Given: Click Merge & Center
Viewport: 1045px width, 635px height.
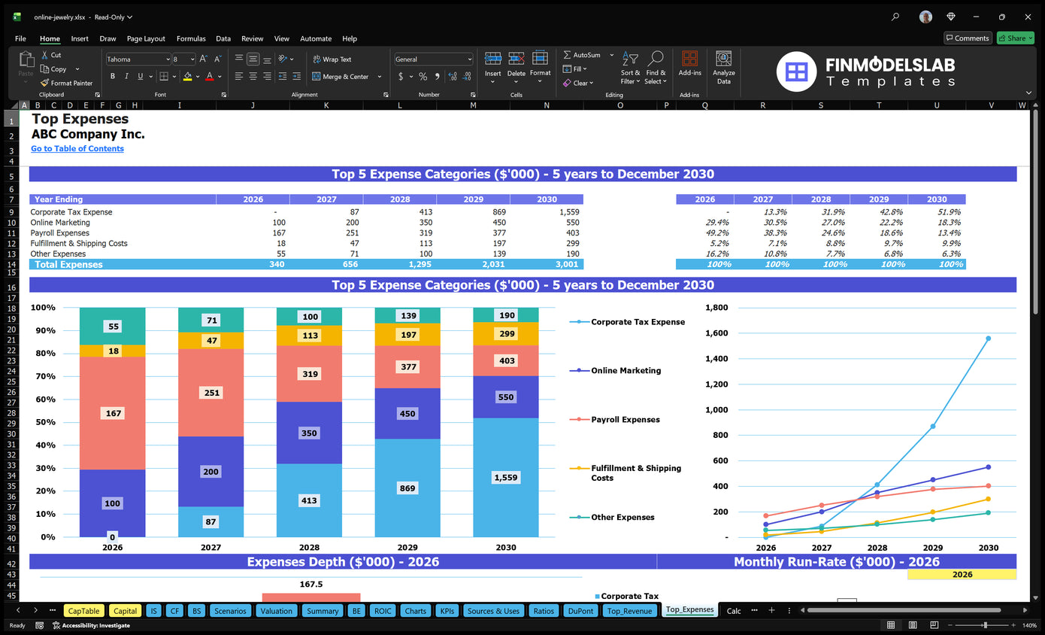Looking at the screenshot, I should (345, 77).
